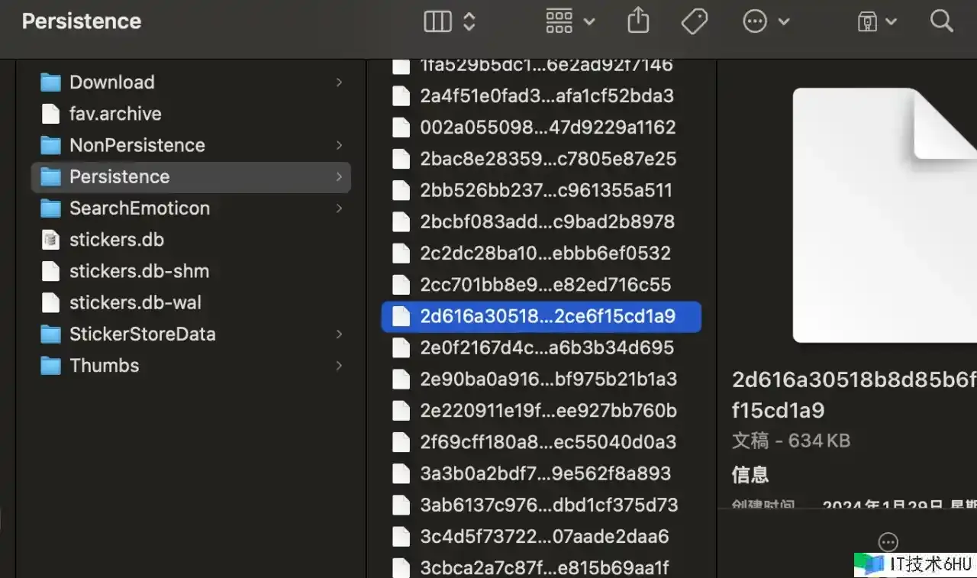Open the More actions ellipsis menu in toolbar
The image size is (977, 578).
766,21
